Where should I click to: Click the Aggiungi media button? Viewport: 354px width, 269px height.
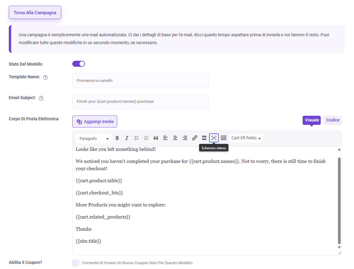click(95, 122)
